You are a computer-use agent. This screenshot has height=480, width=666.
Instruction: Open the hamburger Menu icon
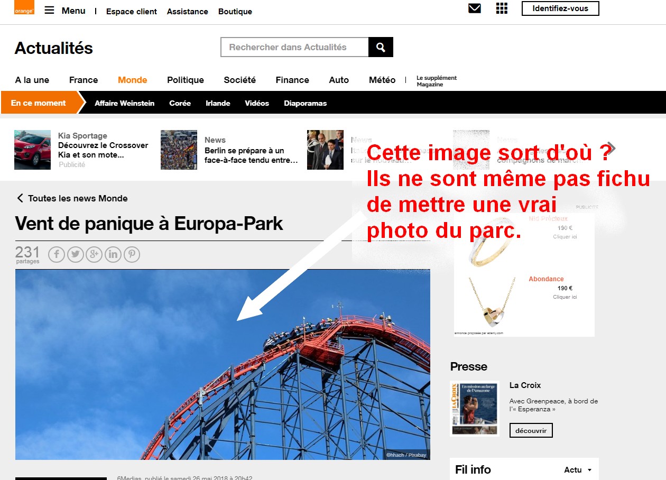coord(49,10)
